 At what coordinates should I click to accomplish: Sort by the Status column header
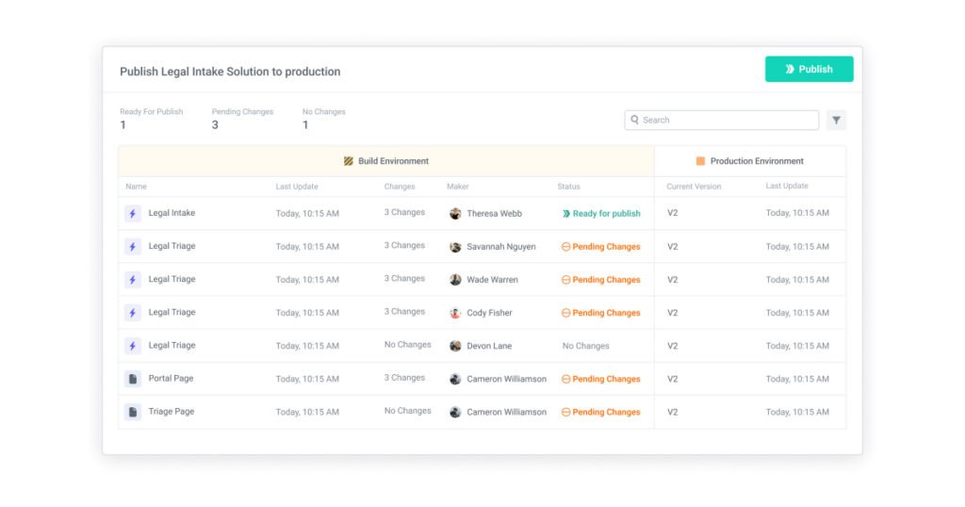(x=568, y=187)
